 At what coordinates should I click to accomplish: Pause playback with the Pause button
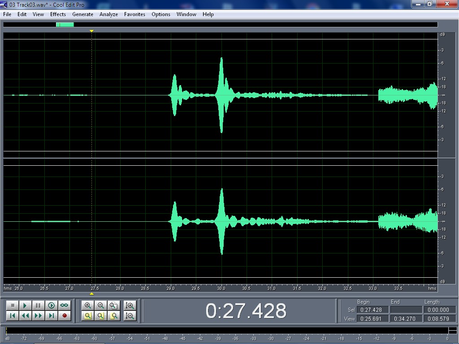39,305
